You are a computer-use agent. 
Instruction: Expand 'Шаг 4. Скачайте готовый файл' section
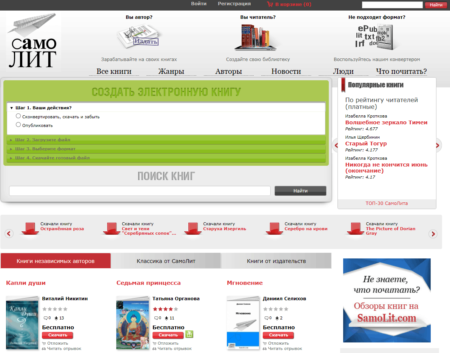click(x=52, y=158)
